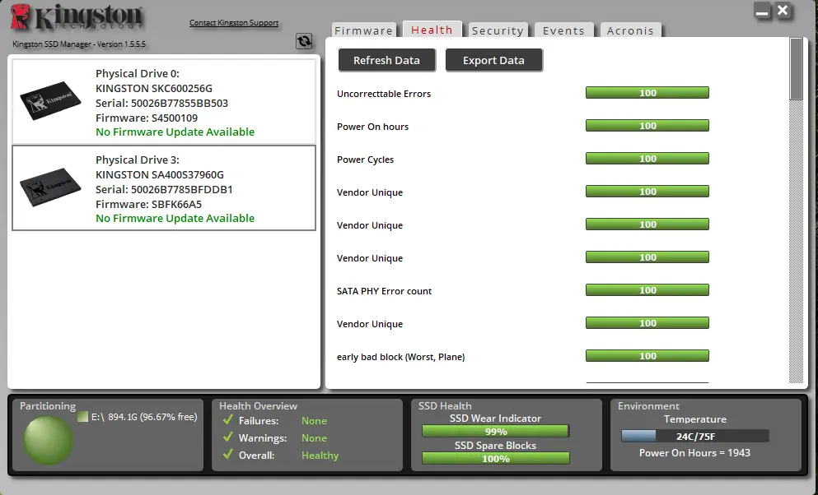Click the Kingston Technology logo
Image resolution: width=818 pixels, height=495 pixels.
(x=77, y=18)
